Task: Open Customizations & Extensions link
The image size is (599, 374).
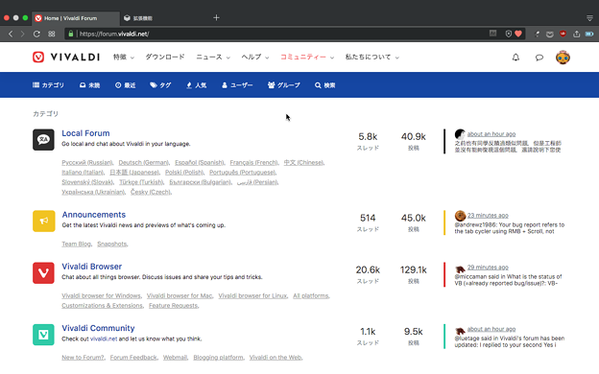Action: click(102, 306)
